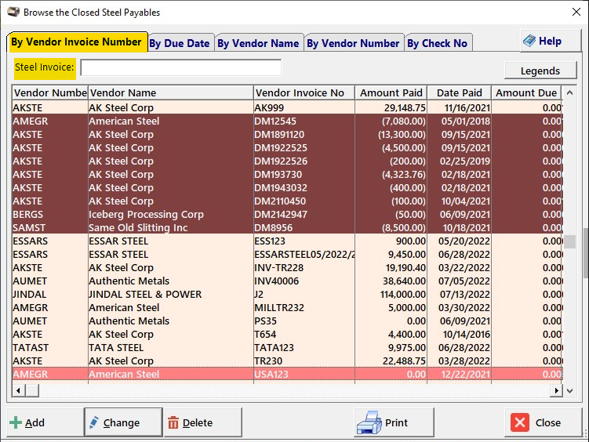
Task: Select row with invoice DM193730
Action: coord(287,175)
